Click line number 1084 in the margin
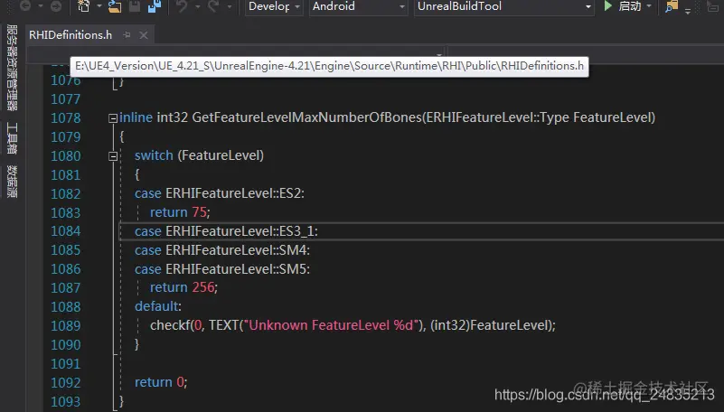The image size is (724, 412). click(66, 231)
